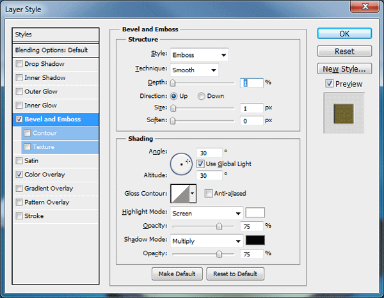Open the white Highlight color swatch
This screenshot has height=298, width=384.
click(x=255, y=212)
